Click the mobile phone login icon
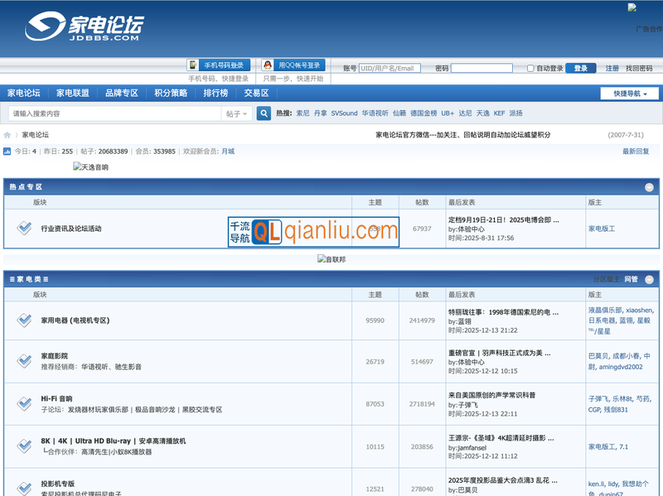This screenshot has height=496, width=663. (192, 65)
